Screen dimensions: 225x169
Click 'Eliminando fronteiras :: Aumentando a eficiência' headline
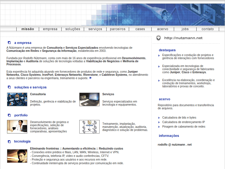[x=76, y=148]
